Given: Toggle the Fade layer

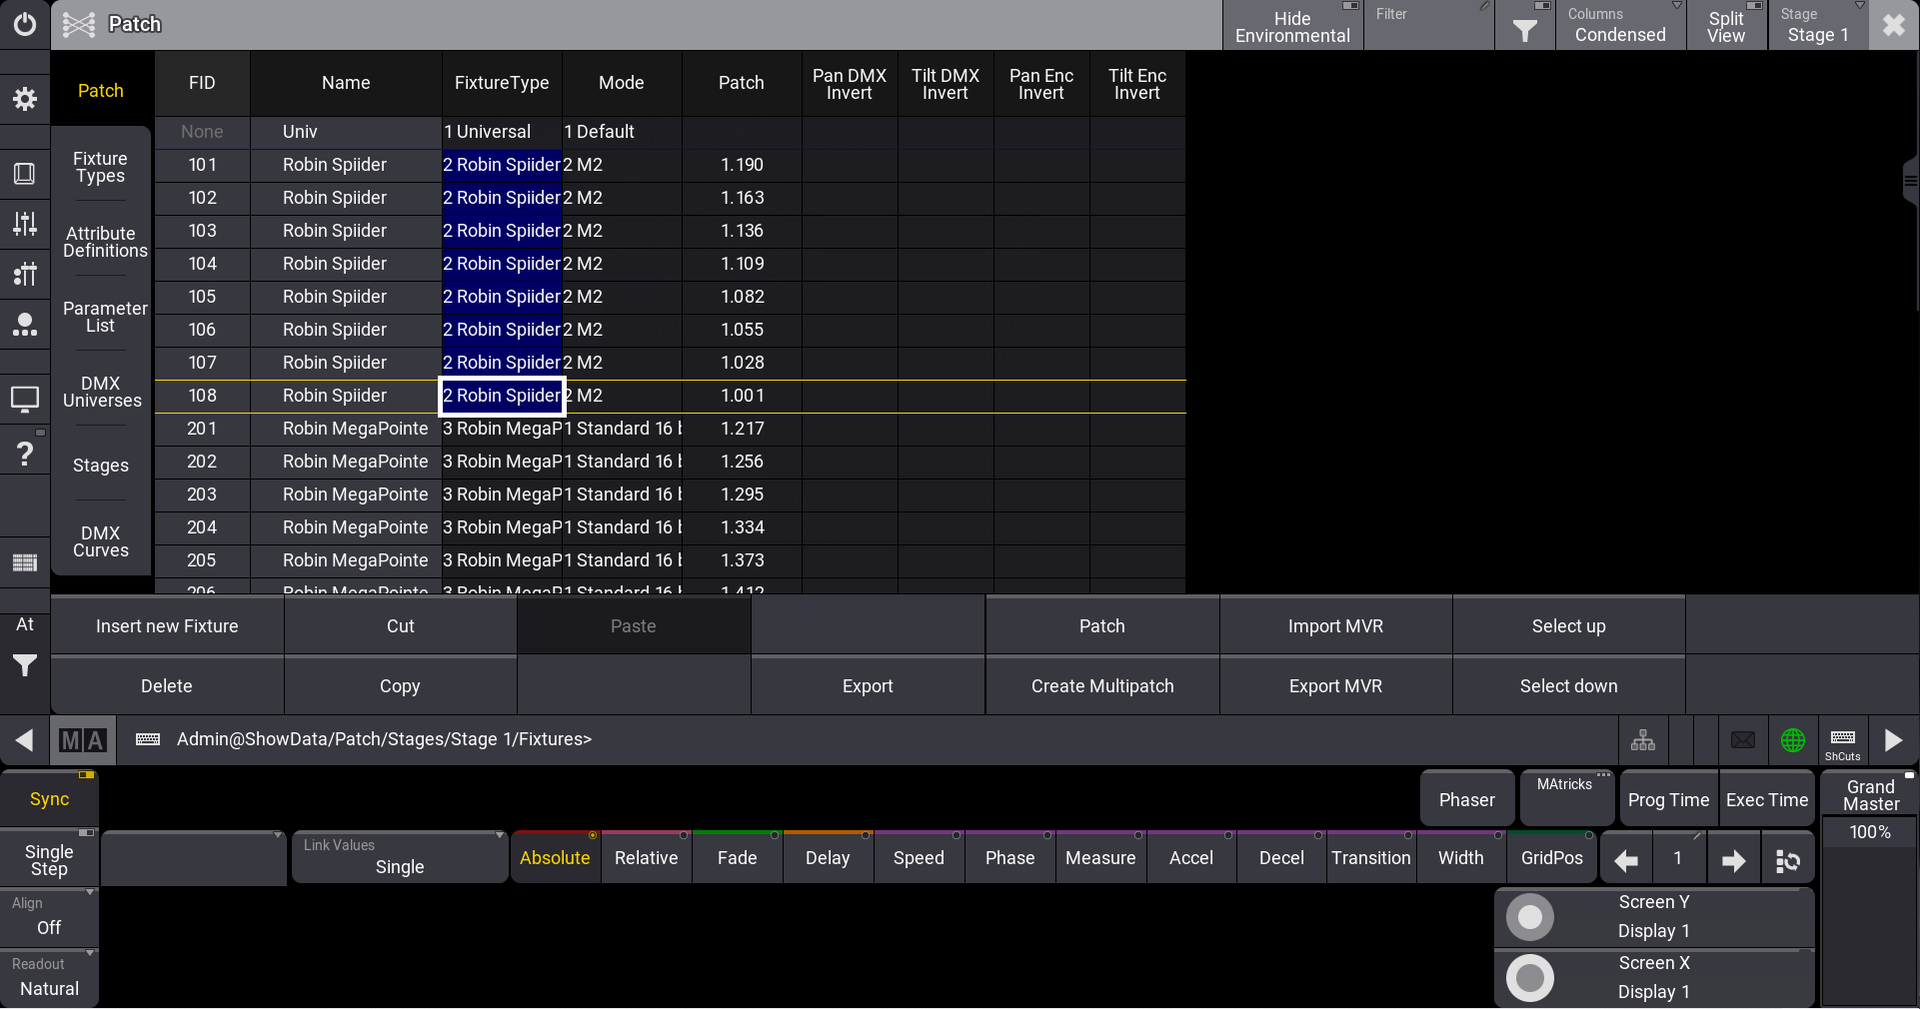Looking at the screenshot, I should [x=737, y=858].
